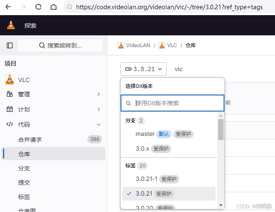The image size is (275, 212).
Task: Click the 默认 badge beside master
Action: [164, 134]
